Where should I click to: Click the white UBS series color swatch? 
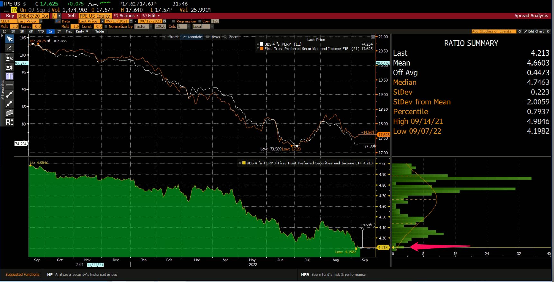(262, 44)
